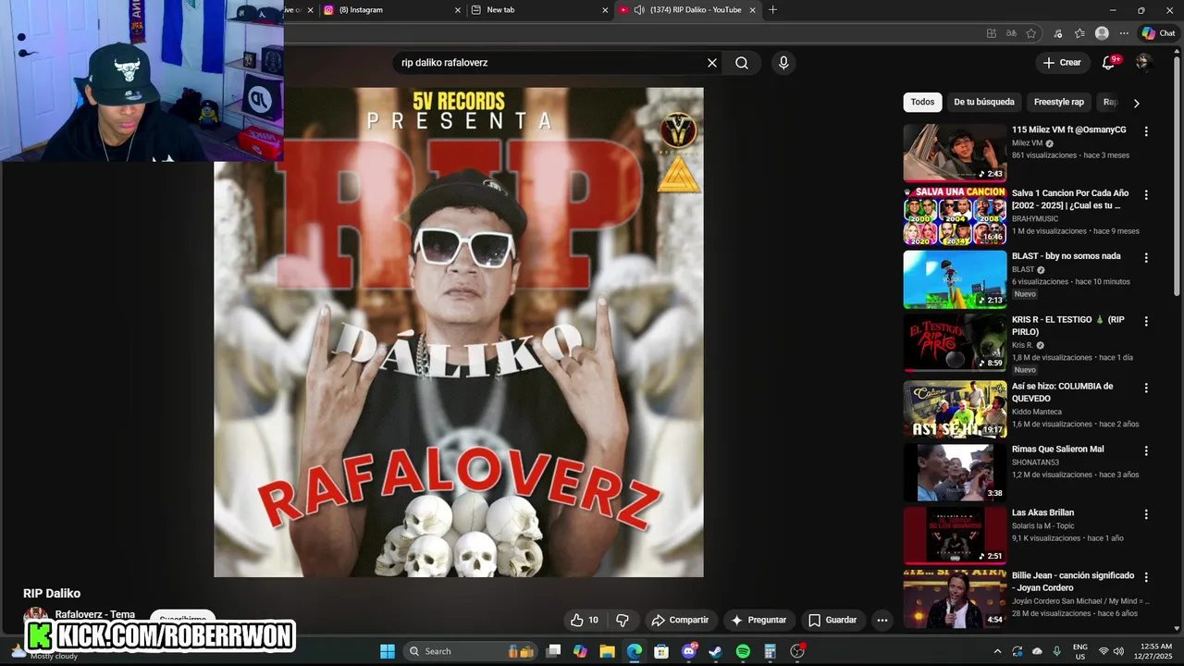1184x666 pixels.
Task: Close the Instagram tab
Action: coord(458,10)
